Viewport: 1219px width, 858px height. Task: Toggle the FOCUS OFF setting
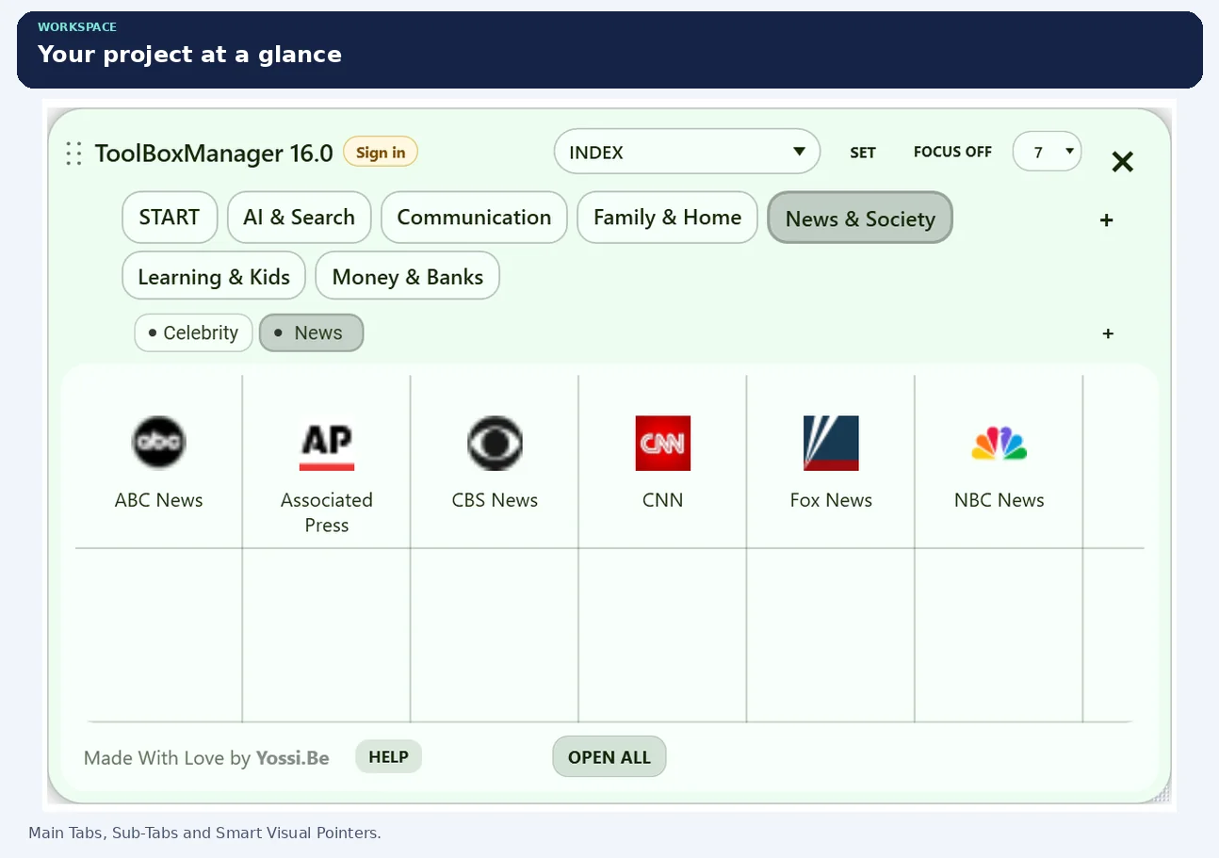(952, 152)
